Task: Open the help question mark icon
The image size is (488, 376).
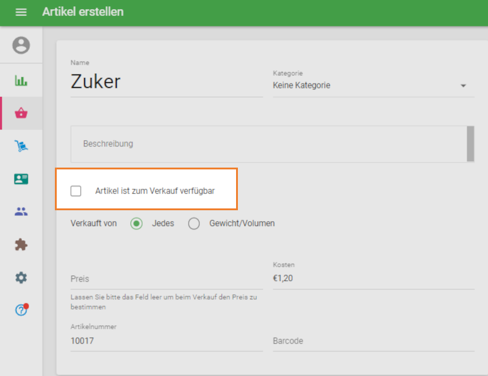Action: click(x=21, y=310)
